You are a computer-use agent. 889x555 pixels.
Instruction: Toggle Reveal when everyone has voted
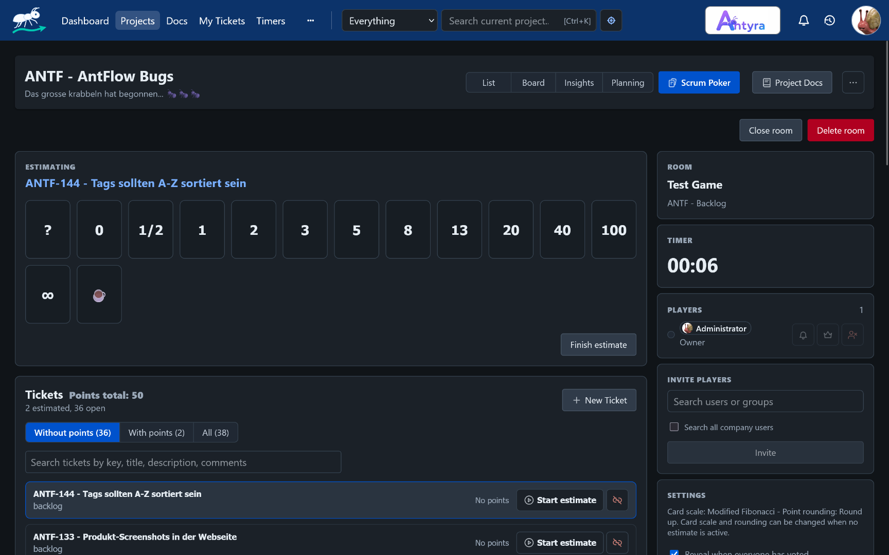coord(674,553)
